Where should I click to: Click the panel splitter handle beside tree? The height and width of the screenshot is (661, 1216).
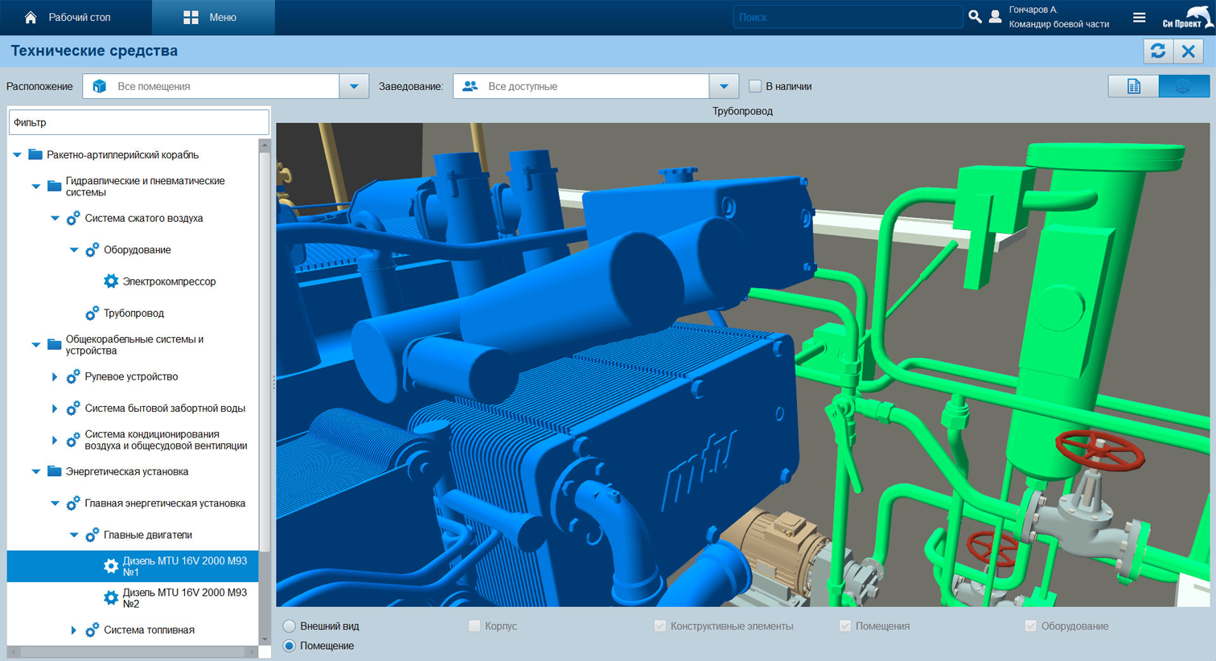point(273,384)
